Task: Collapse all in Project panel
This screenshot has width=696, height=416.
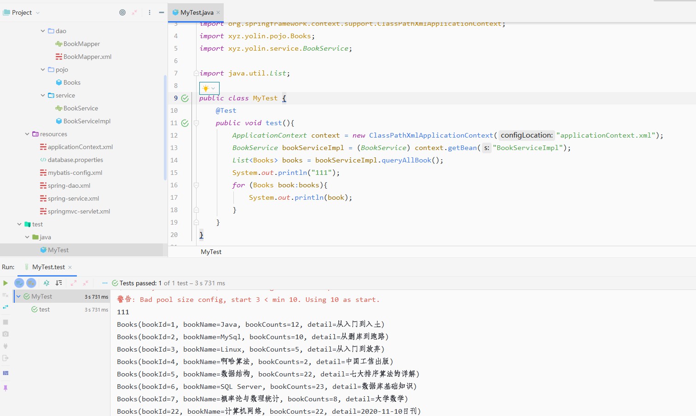Action: [x=134, y=12]
